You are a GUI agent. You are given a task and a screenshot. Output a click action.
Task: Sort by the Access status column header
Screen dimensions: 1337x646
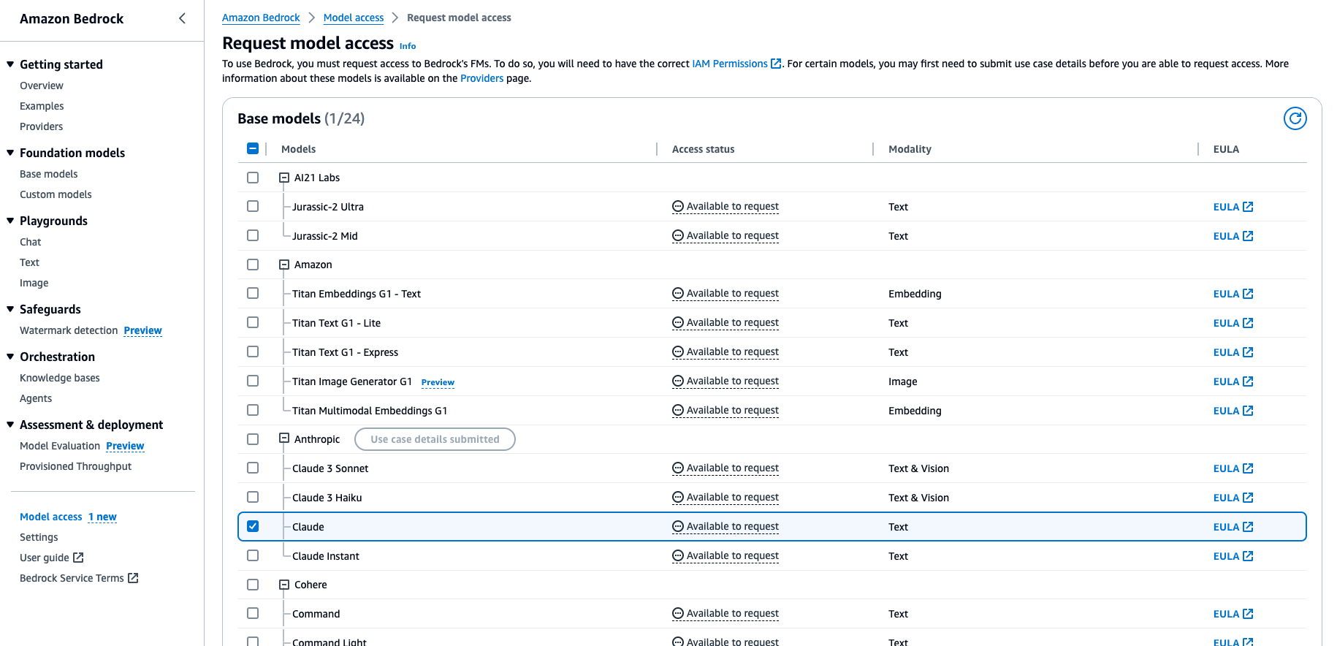pyautogui.click(x=704, y=149)
